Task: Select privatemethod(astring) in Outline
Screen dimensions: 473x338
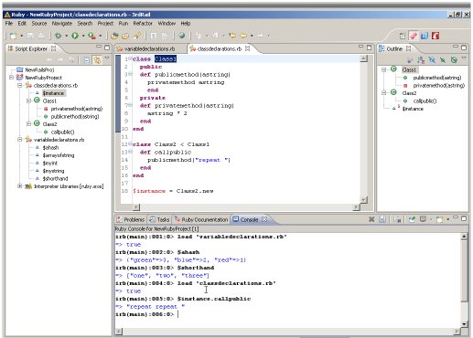Action: click(x=438, y=86)
